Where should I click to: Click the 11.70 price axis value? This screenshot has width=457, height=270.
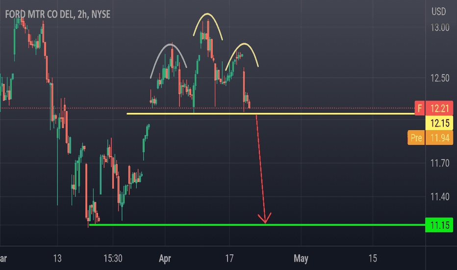pyautogui.click(x=440, y=163)
